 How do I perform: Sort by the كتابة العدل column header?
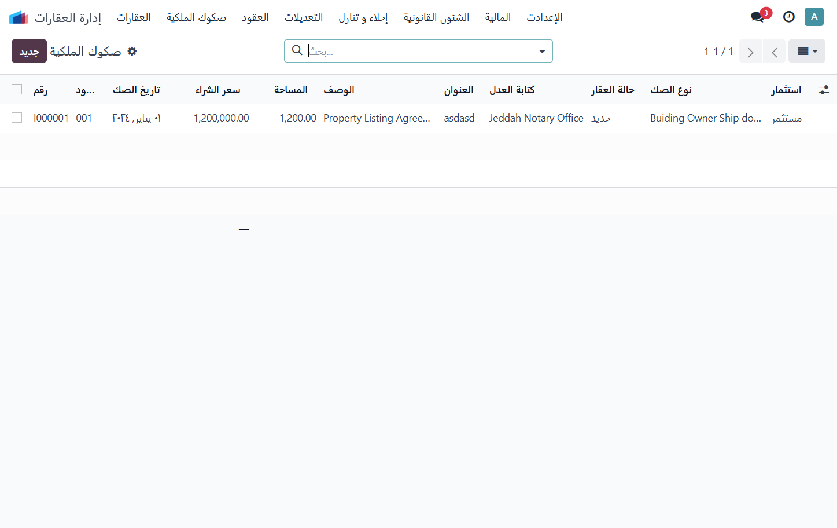tap(512, 90)
